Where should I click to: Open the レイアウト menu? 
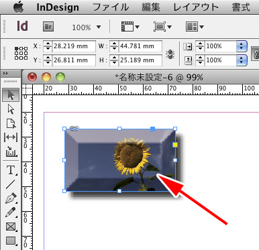(196, 7)
